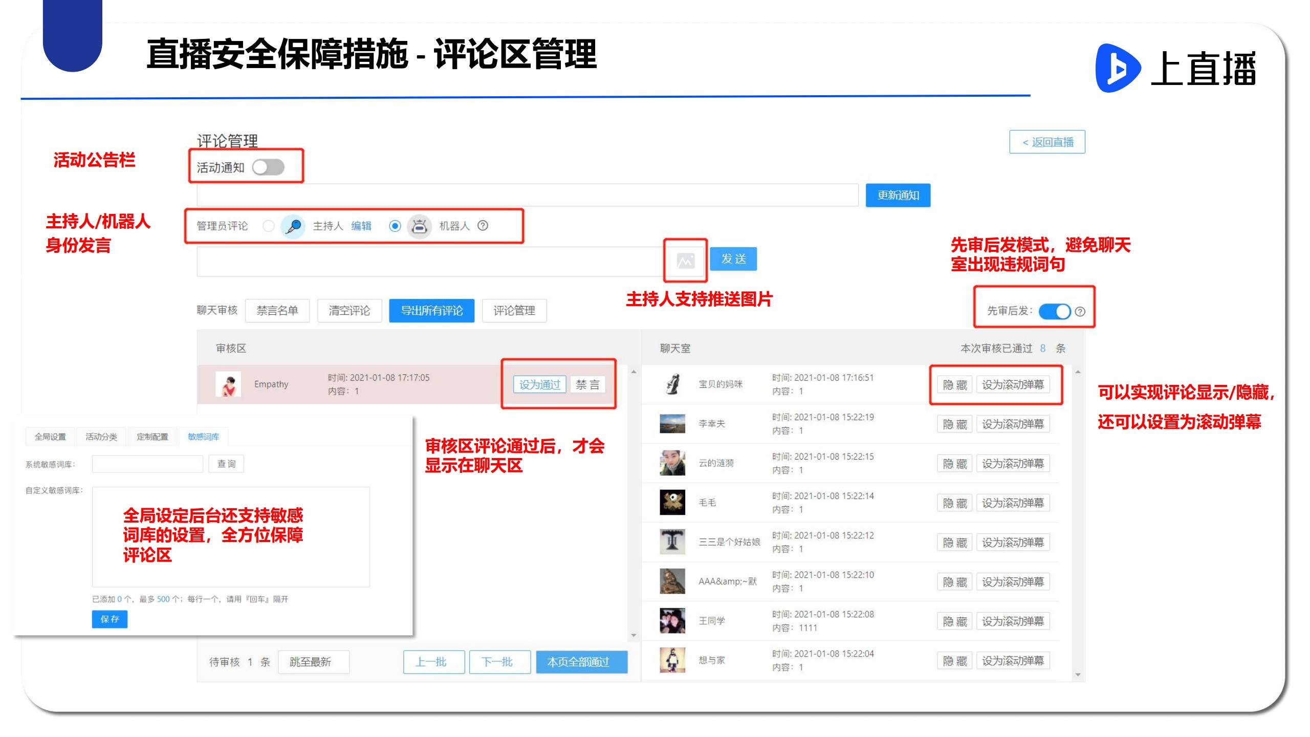1310x737 pixels.
Task: Turn off the 先审后发 switch
Action: click(x=1055, y=311)
